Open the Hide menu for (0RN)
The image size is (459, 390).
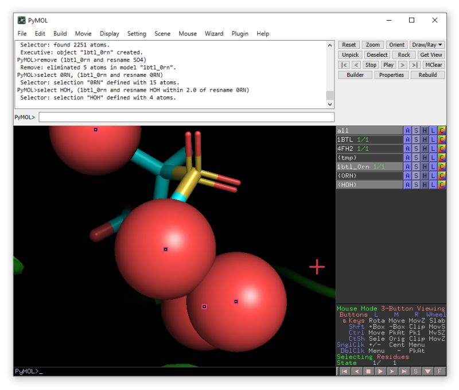point(424,176)
